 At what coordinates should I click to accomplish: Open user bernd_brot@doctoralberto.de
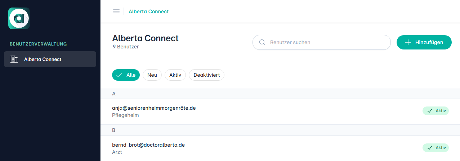pyautogui.click(x=148, y=145)
